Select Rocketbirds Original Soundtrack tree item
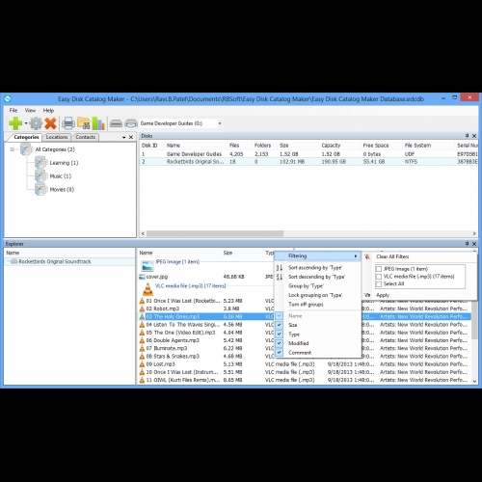The image size is (482, 482). pos(55,261)
